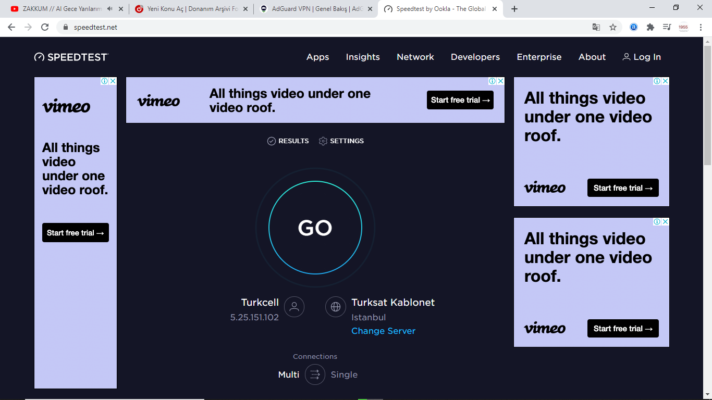
Task: Open the Enterprise menu item
Action: click(x=539, y=57)
